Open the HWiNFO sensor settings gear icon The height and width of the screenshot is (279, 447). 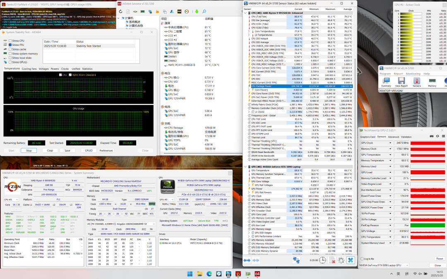(341, 260)
